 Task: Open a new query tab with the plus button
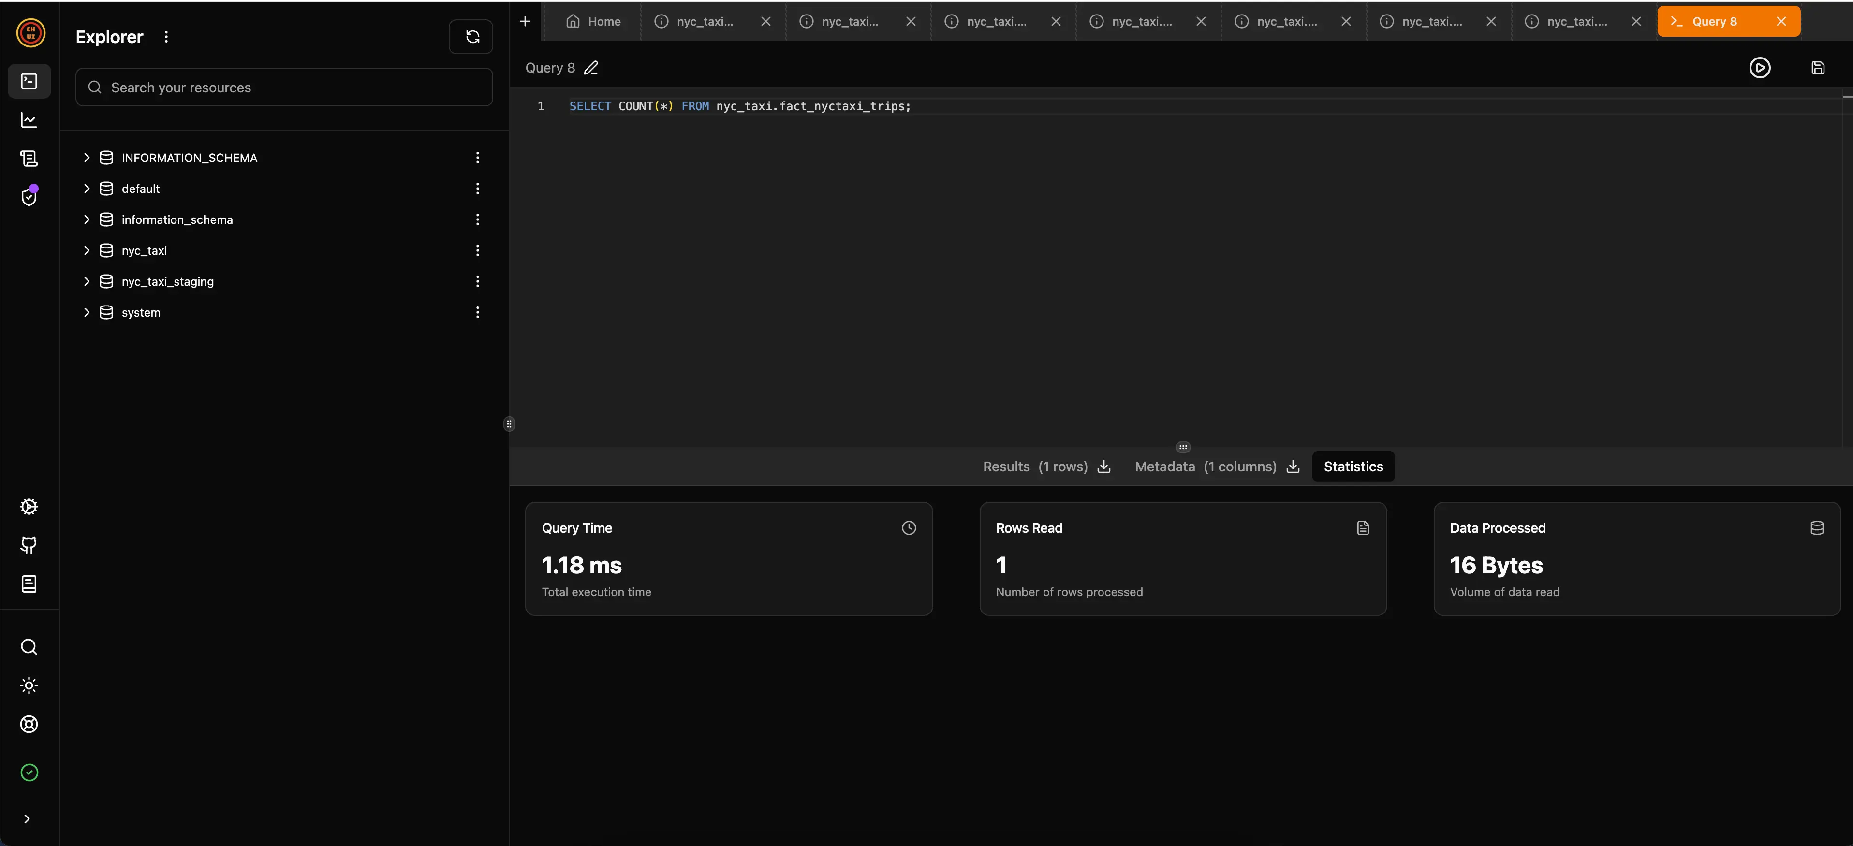[x=524, y=21]
